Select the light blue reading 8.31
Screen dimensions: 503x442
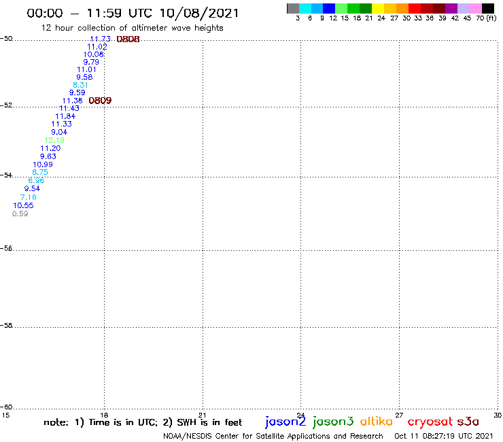click(x=80, y=85)
